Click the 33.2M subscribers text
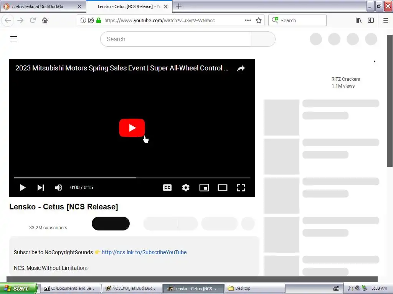393x294 pixels. (x=48, y=228)
